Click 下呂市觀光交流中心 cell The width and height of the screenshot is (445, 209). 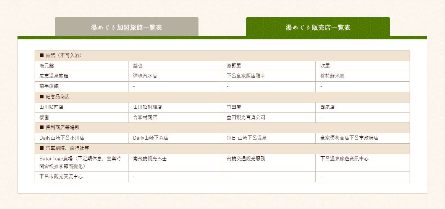(82, 177)
